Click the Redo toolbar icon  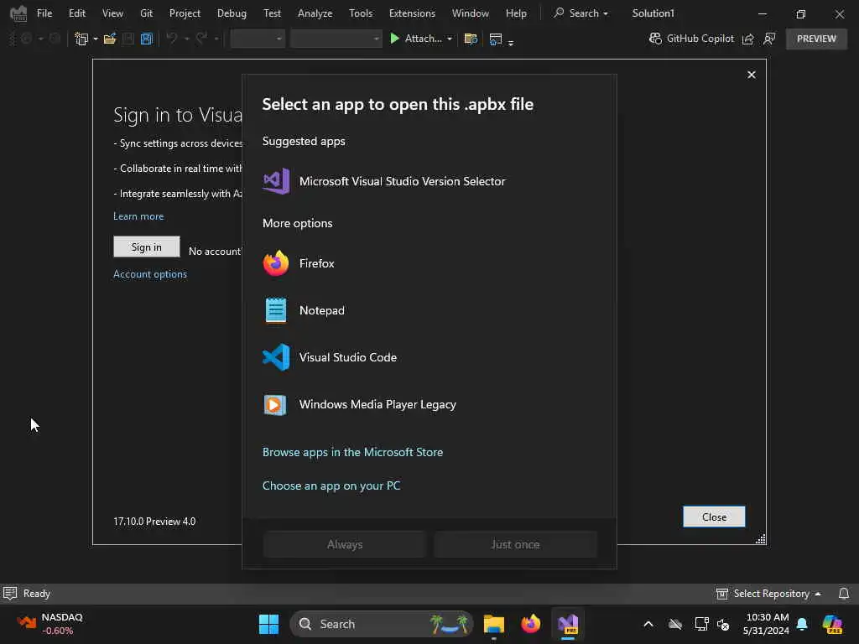[x=201, y=39]
